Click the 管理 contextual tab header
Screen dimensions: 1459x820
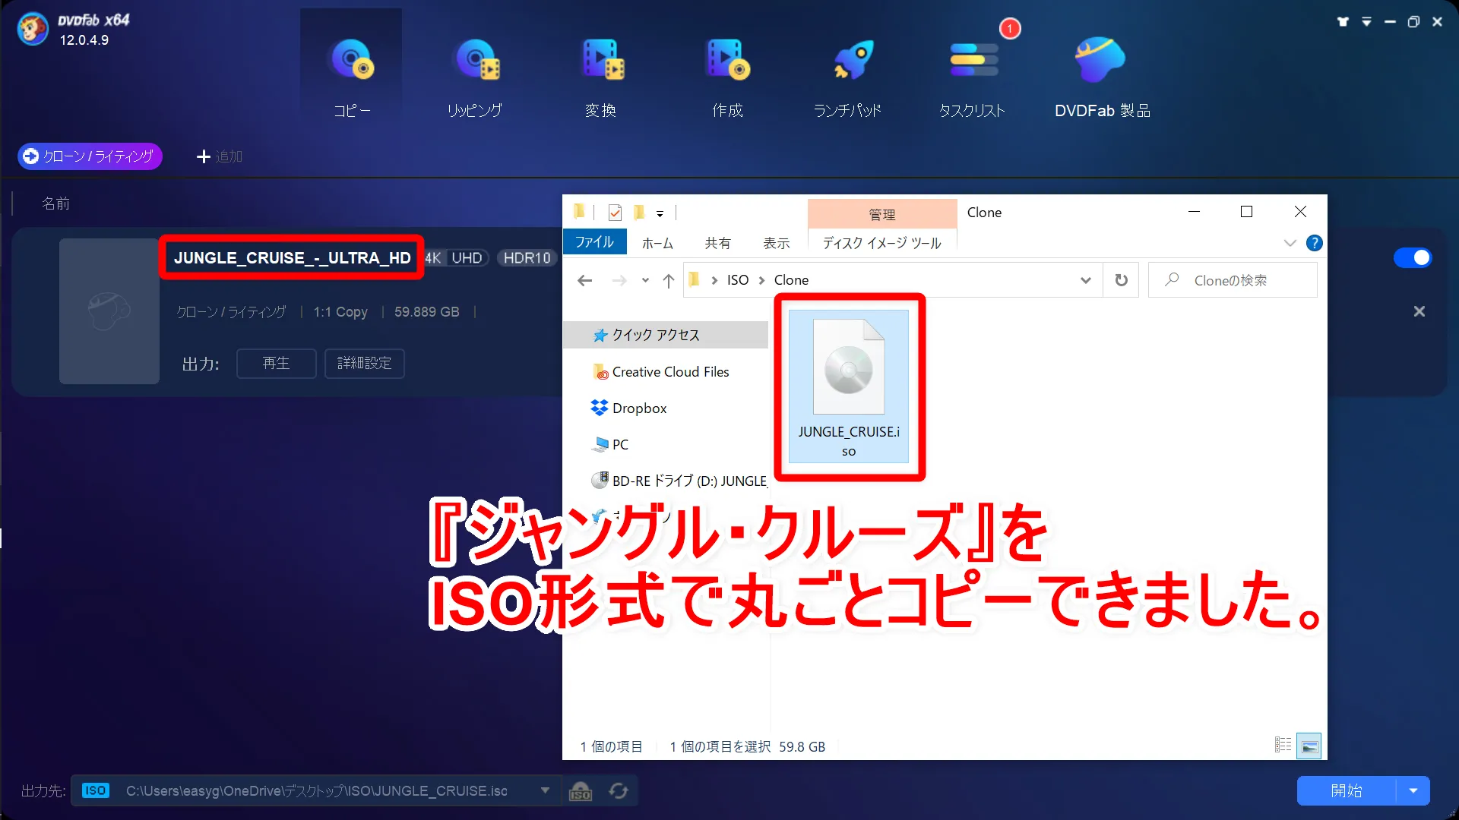(x=882, y=214)
